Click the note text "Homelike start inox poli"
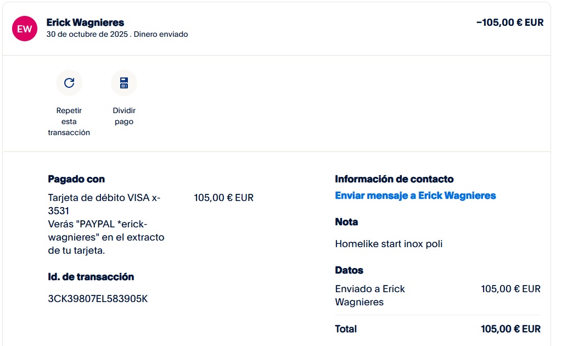This screenshot has width=567, height=346. pos(389,244)
